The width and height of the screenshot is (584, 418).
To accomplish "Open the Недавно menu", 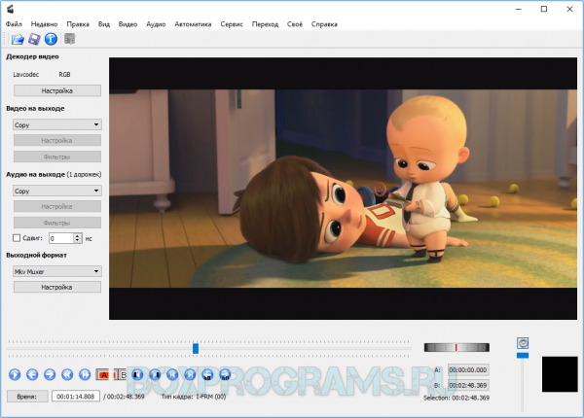I will pyautogui.click(x=45, y=24).
